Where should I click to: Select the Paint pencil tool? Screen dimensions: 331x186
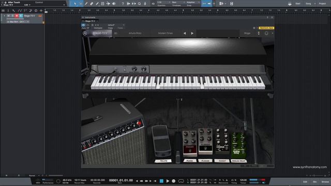97,4
